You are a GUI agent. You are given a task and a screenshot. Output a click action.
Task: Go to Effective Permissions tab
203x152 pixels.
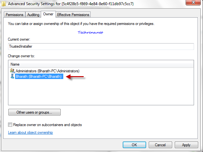[x=73, y=15]
